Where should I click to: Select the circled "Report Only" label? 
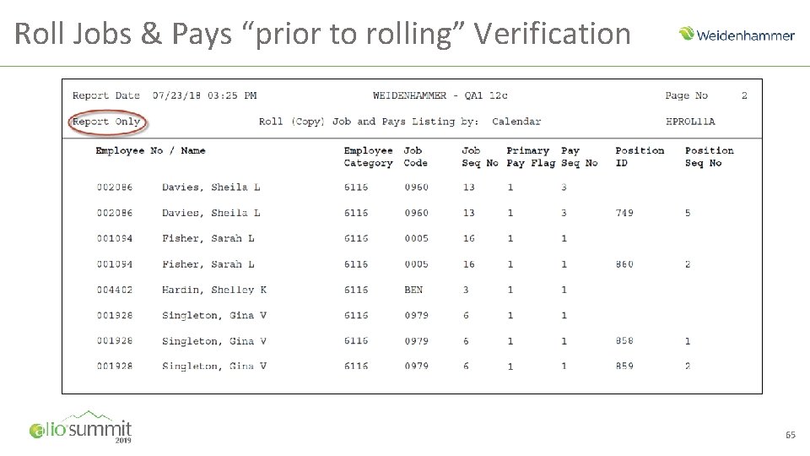click(x=106, y=122)
